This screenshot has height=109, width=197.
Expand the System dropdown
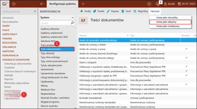(57, 17)
